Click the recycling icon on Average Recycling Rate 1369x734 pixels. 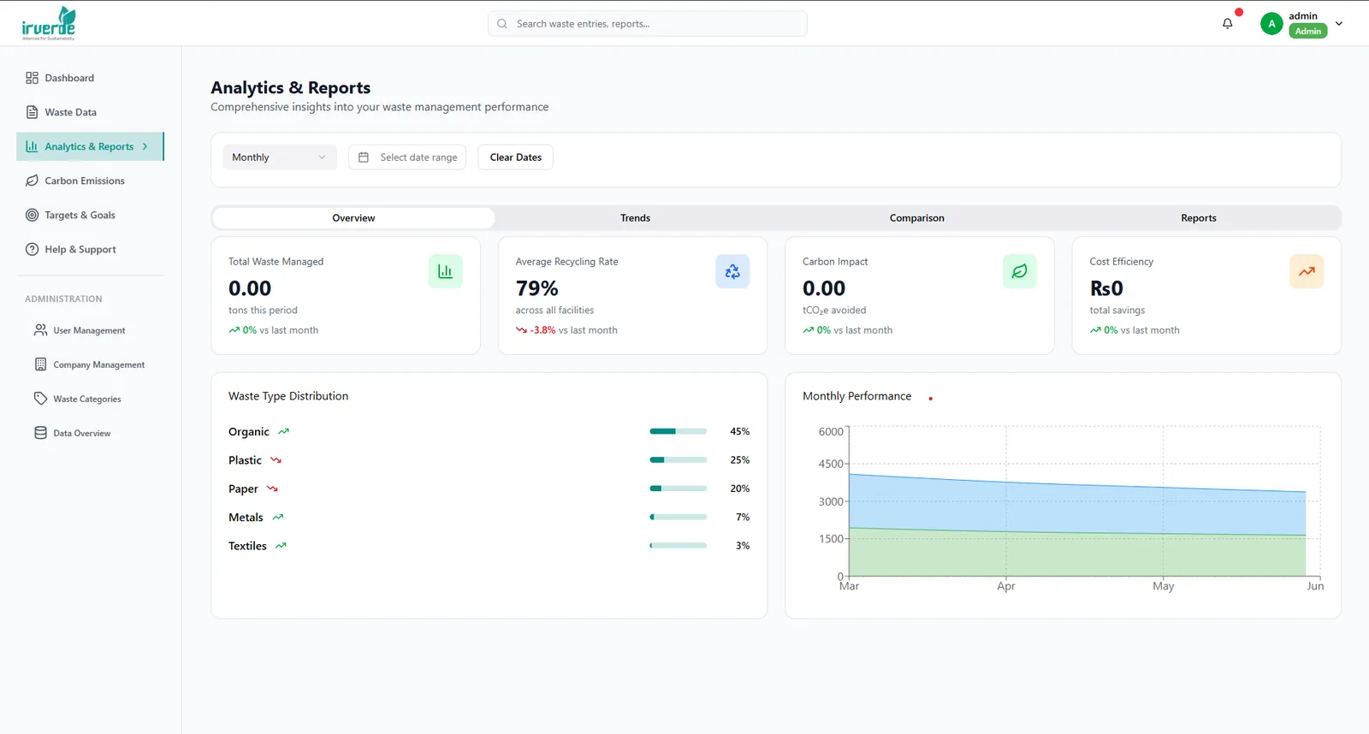[x=732, y=271]
